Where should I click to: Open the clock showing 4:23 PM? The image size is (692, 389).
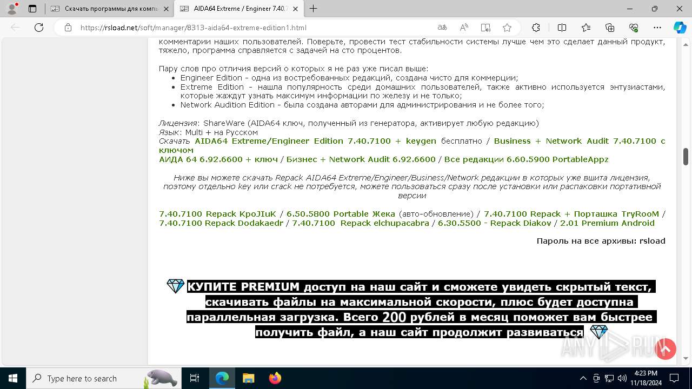point(646,378)
